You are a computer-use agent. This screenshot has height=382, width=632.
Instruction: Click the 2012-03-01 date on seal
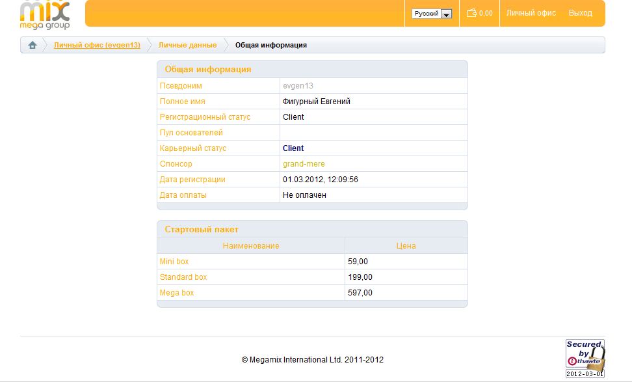coord(585,374)
